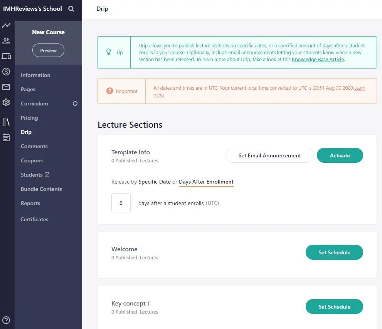
Task: Click Set Email Announcement button
Action: click(x=269, y=155)
